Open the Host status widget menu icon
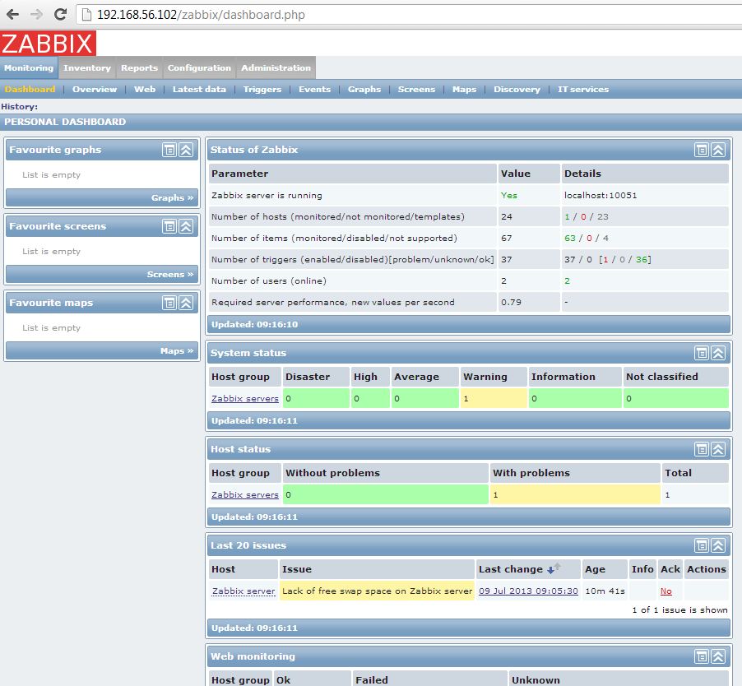Viewport: 742px width, 686px height. tap(701, 449)
